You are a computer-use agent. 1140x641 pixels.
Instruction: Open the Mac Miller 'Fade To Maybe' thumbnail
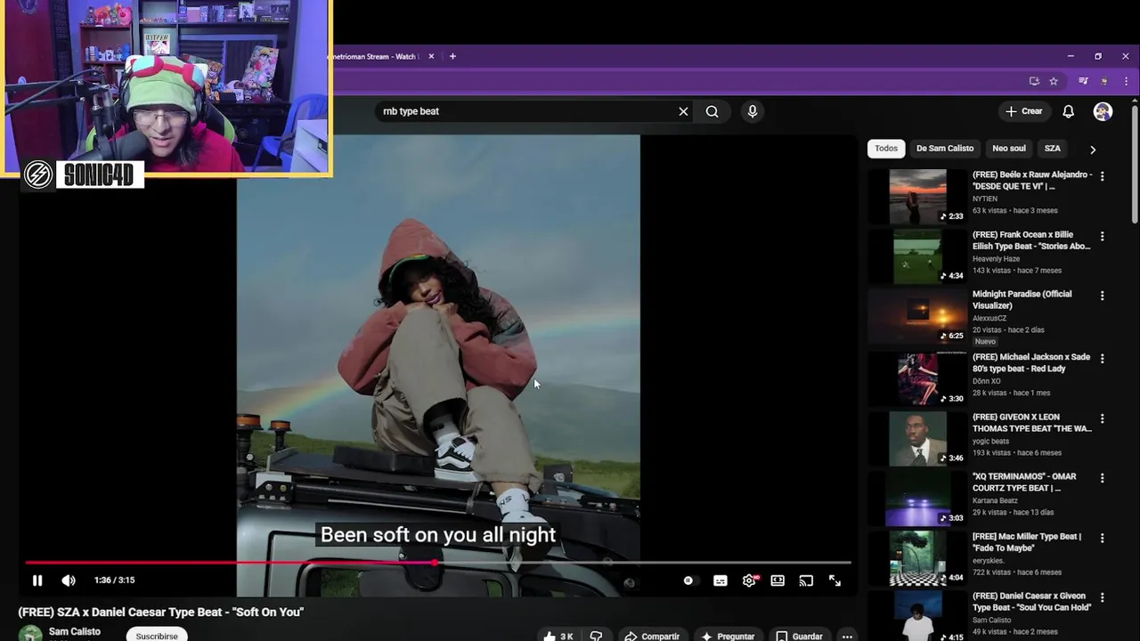[x=918, y=557]
